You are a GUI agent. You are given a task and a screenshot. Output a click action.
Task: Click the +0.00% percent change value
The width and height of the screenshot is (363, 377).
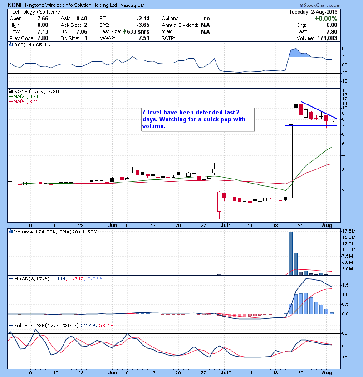tap(326, 19)
